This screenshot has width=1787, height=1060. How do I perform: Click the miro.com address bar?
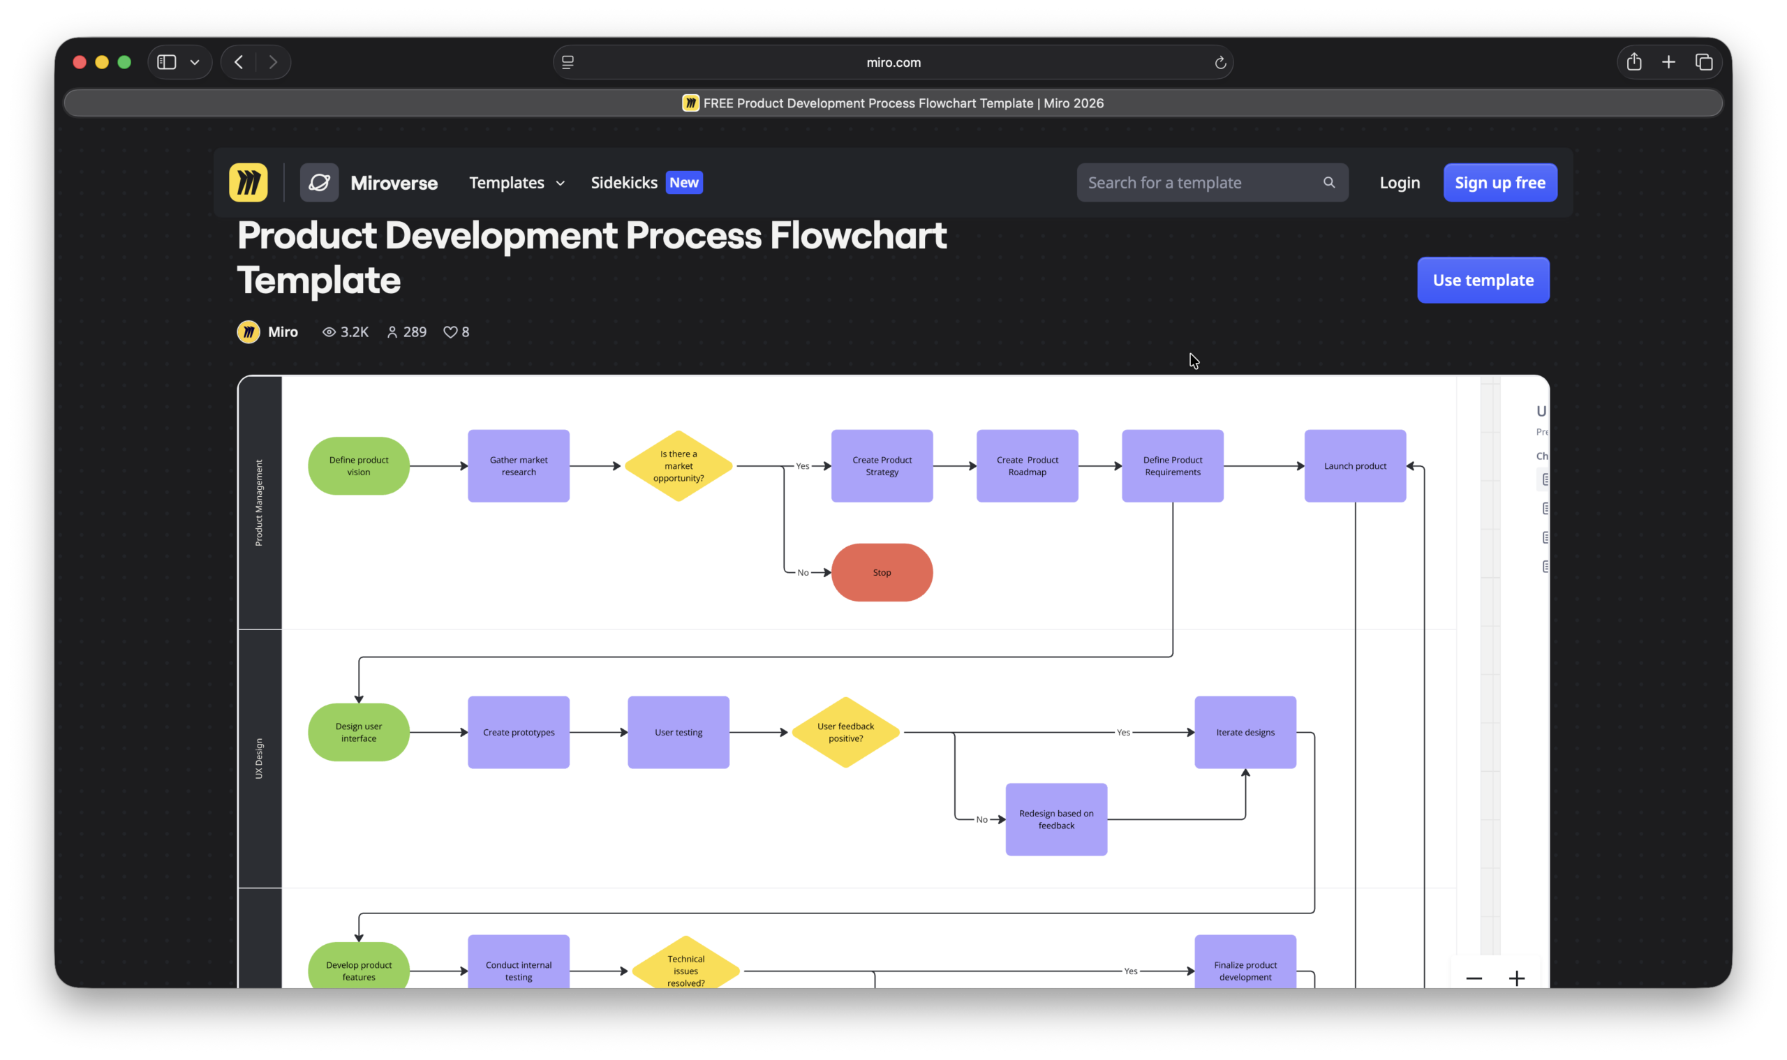(x=893, y=62)
